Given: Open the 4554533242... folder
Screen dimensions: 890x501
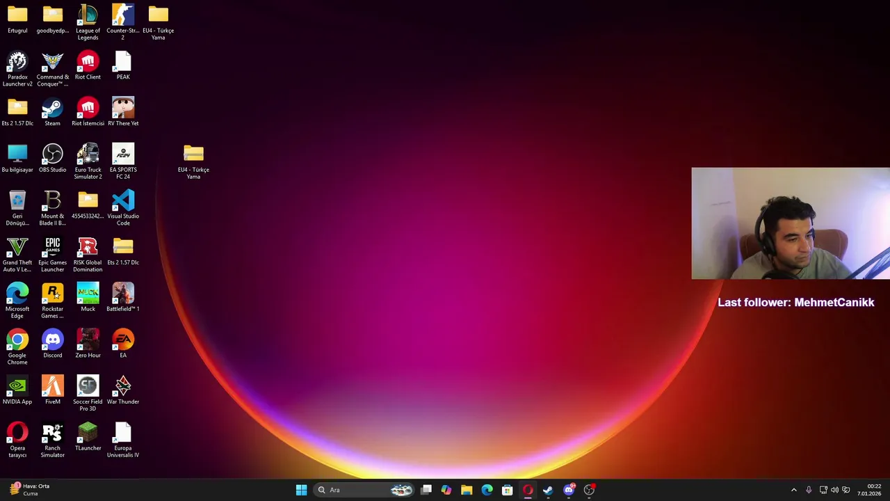Looking at the screenshot, I should pyautogui.click(x=88, y=205).
